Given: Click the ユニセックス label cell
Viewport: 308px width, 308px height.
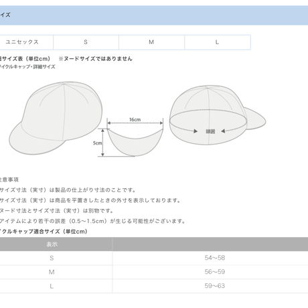Looking at the screenshot, I should [26, 42].
